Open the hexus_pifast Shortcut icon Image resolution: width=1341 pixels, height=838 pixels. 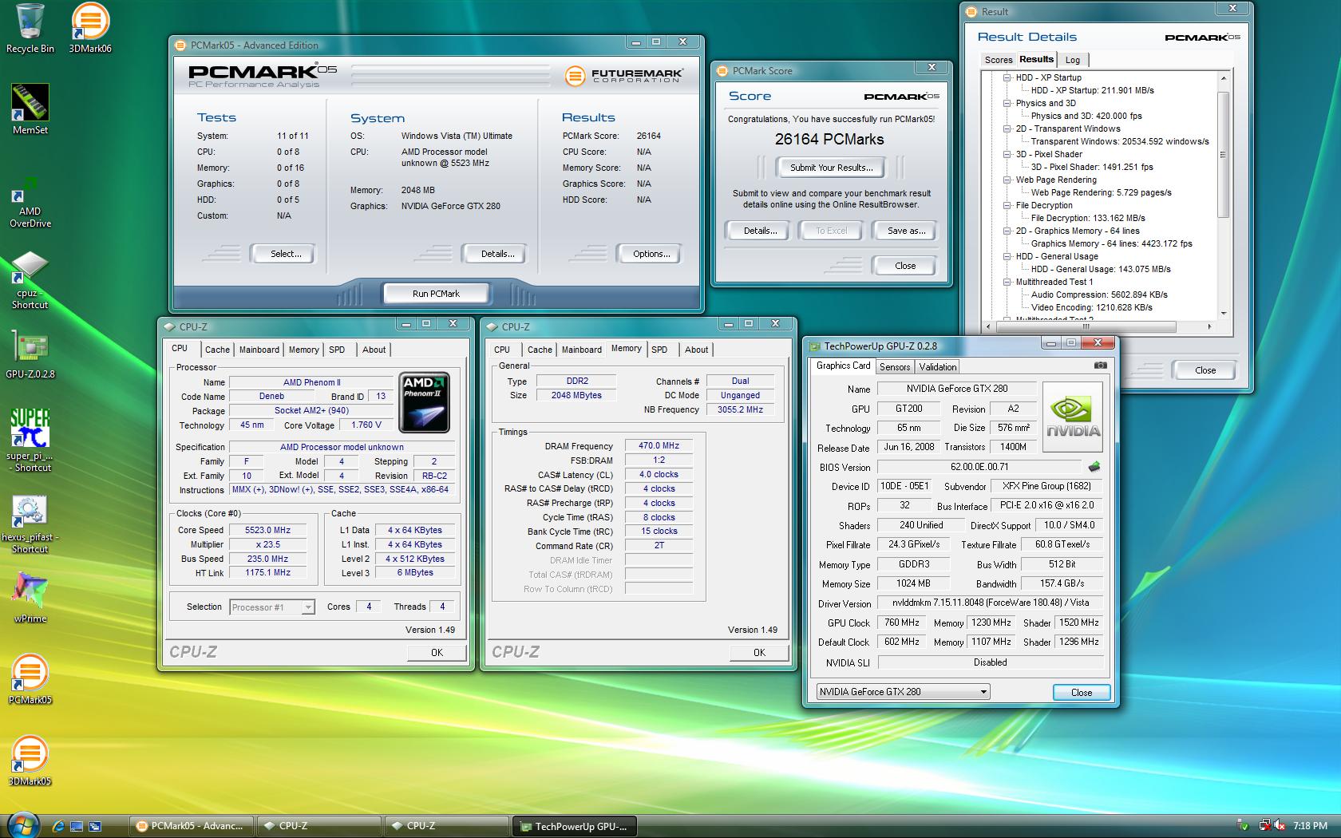pos(30,524)
